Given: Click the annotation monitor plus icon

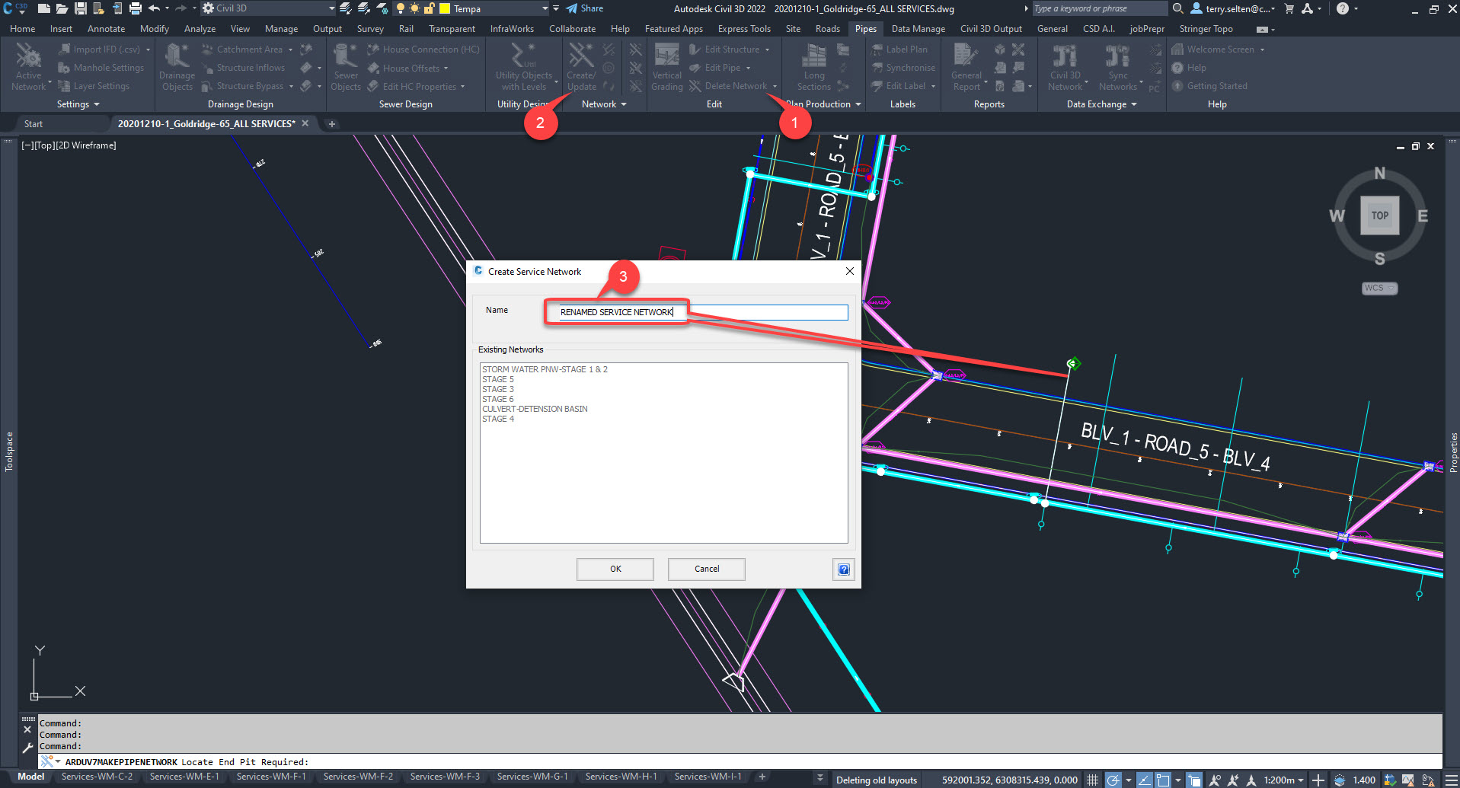Looking at the screenshot, I should pos(1318,780).
